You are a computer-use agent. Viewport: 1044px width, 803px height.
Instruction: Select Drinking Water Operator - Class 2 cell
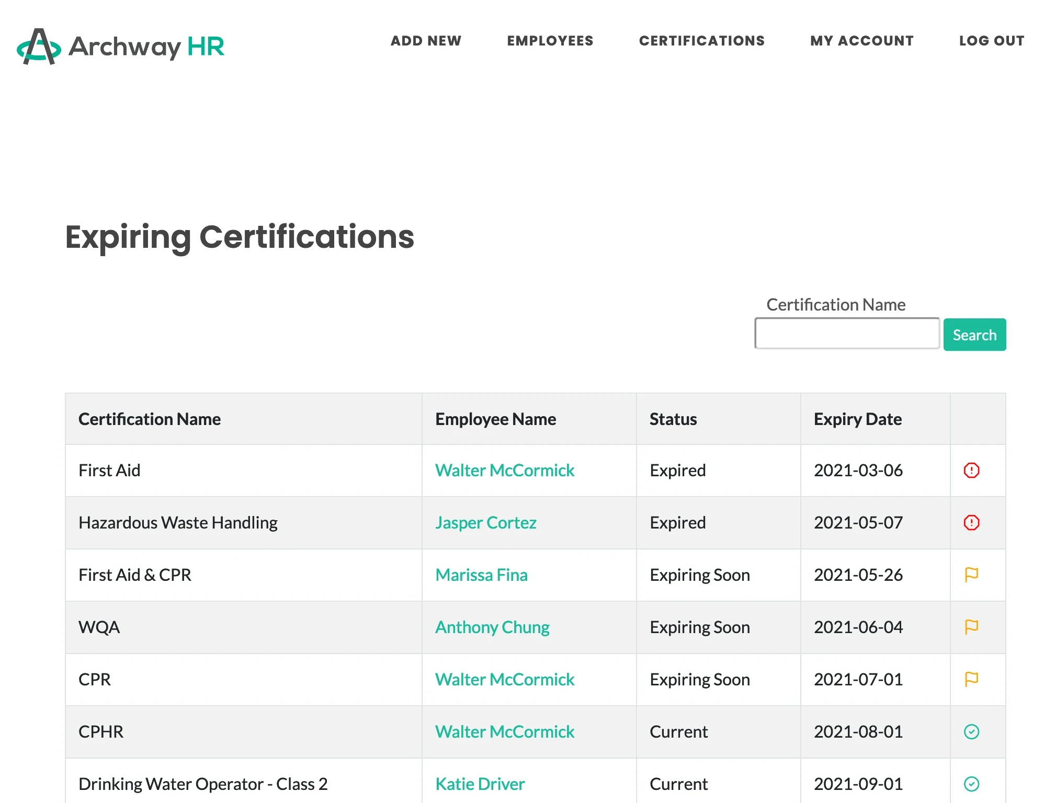point(244,781)
